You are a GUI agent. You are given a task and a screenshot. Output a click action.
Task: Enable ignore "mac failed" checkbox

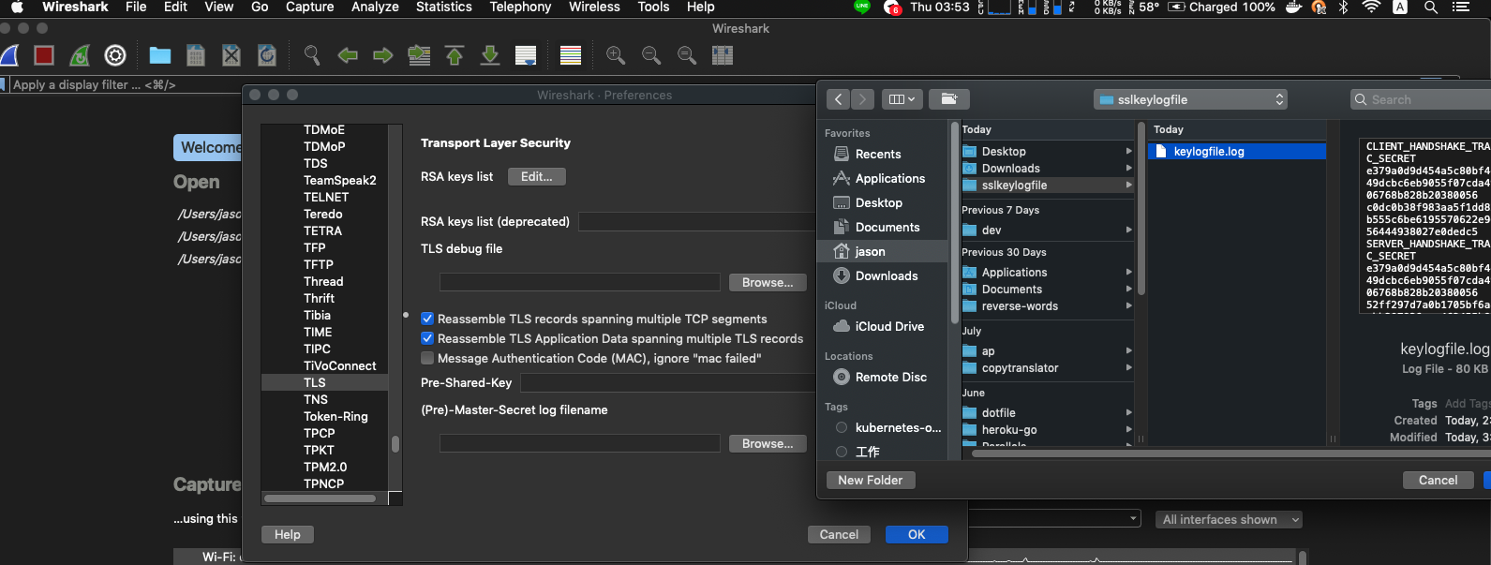(427, 358)
